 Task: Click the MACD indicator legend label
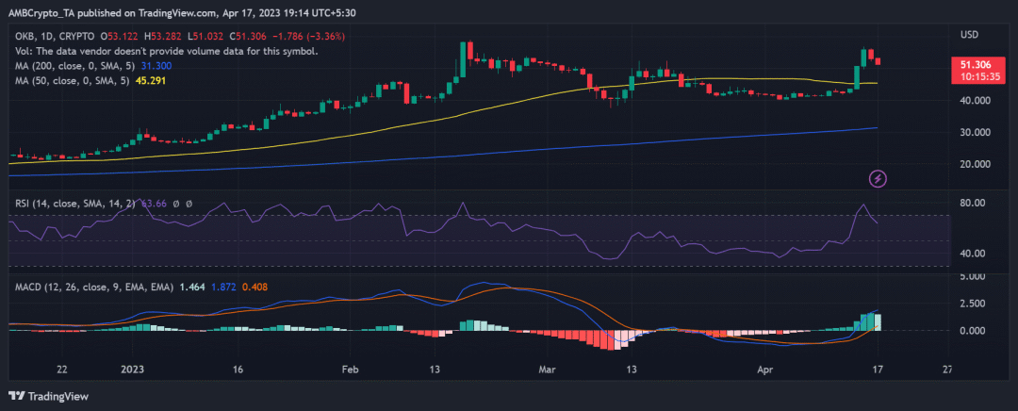click(x=94, y=287)
